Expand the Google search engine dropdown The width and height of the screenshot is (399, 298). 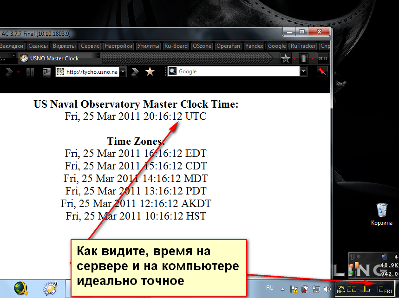click(x=303, y=71)
